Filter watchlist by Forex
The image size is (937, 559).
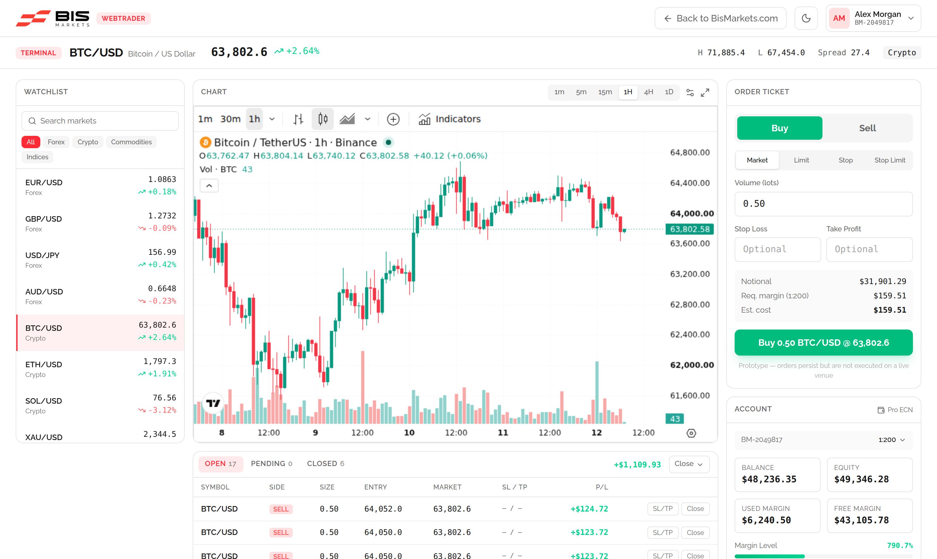click(x=56, y=142)
